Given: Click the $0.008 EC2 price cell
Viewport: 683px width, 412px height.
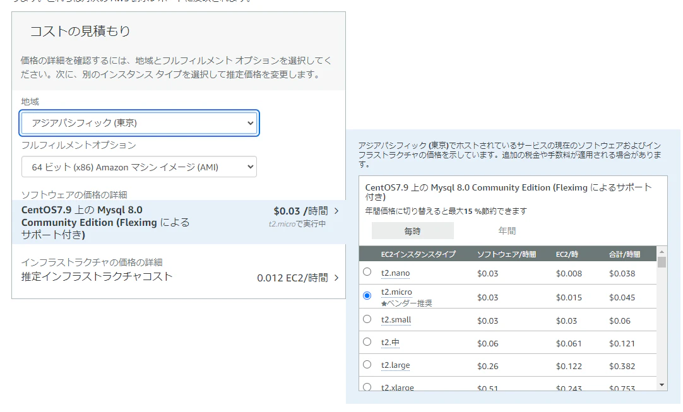Looking at the screenshot, I should [569, 273].
